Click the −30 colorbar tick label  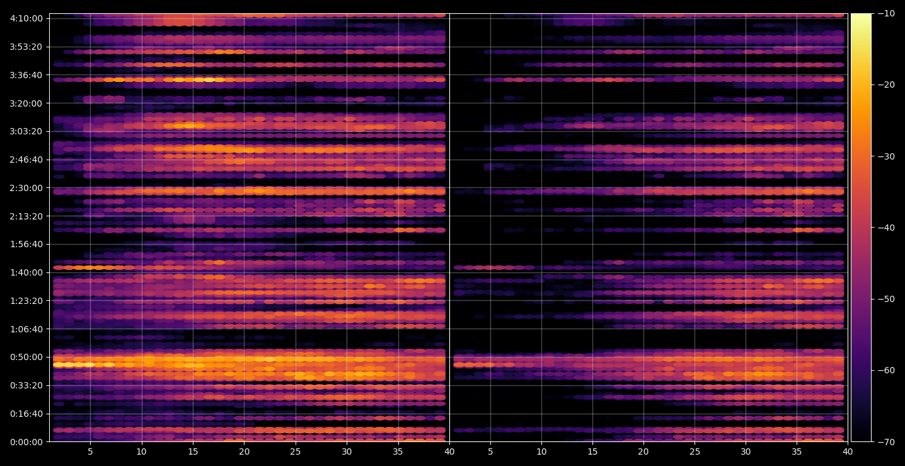click(885, 156)
